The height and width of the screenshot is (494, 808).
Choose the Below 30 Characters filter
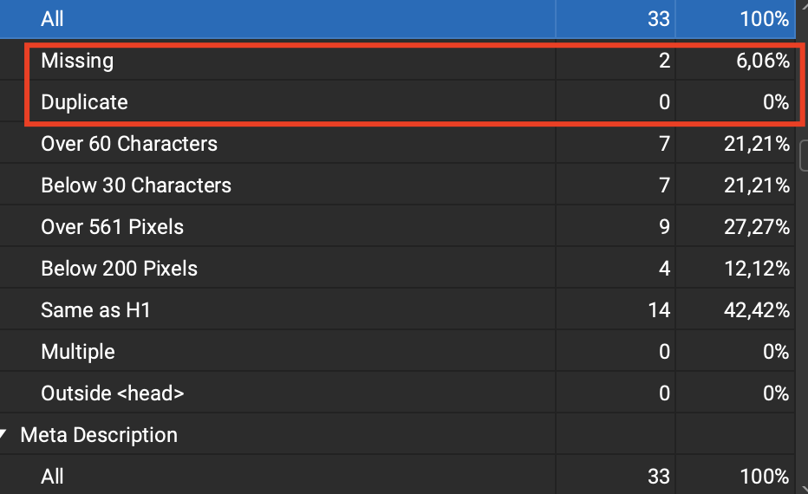click(135, 185)
